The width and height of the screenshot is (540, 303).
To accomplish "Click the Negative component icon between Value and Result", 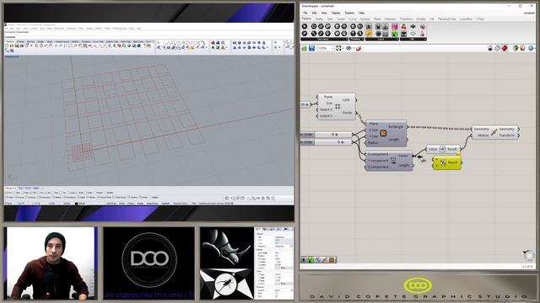I will click(x=442, y=149).
